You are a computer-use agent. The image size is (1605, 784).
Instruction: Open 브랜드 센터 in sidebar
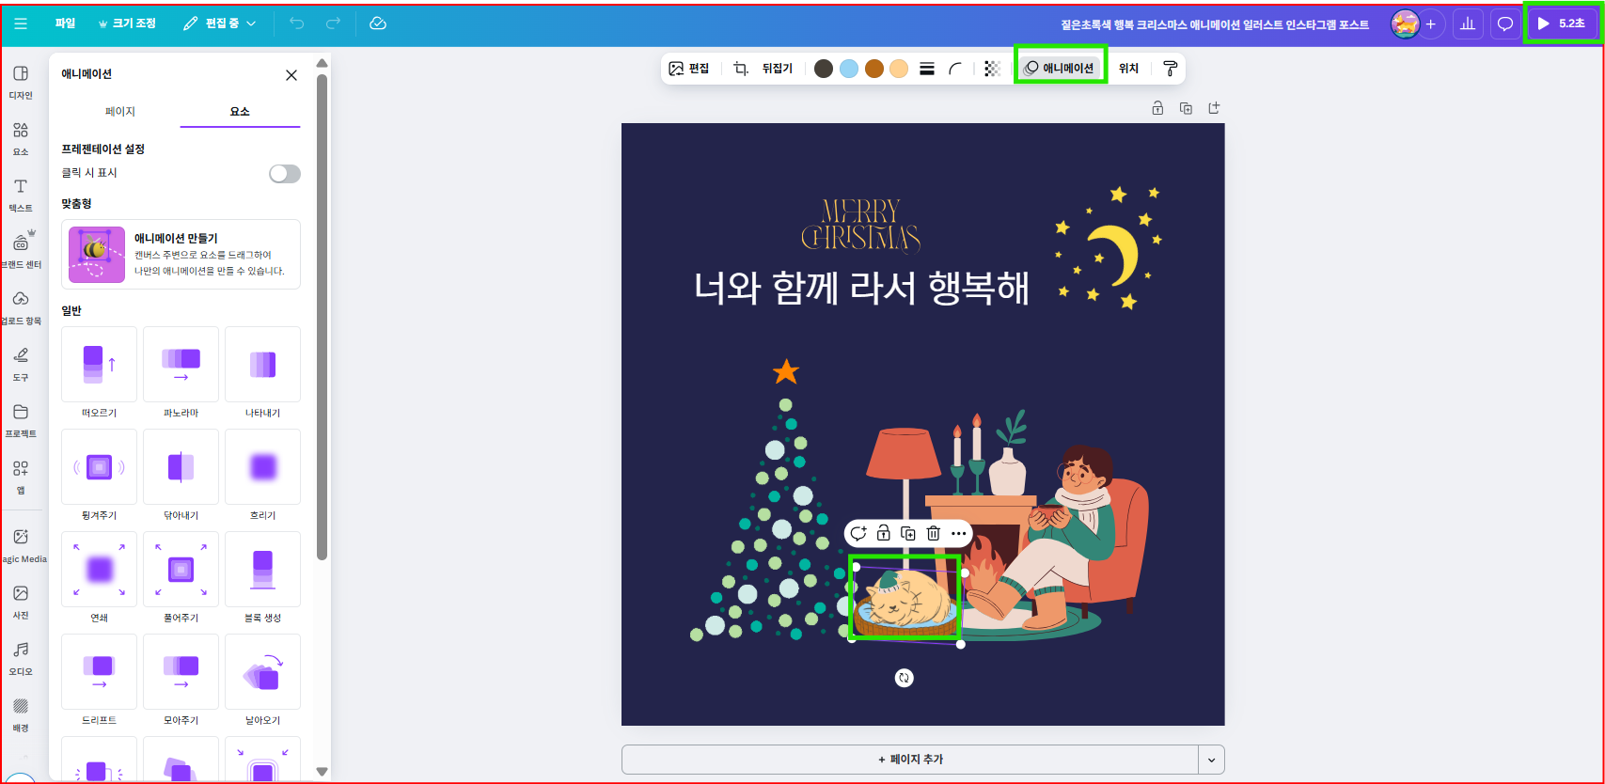click(21, 251)
